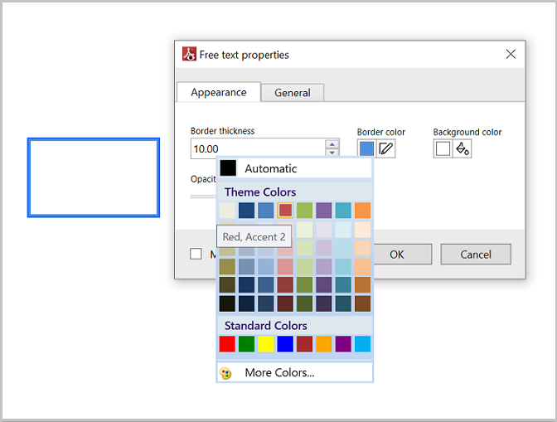Select the purple standard color
Image resolution: width=557 pixels, height=422 pixels.
pyautogui.click(x=343, y=343)
